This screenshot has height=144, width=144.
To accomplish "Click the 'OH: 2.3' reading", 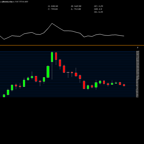I will click(x=98, y=9).
